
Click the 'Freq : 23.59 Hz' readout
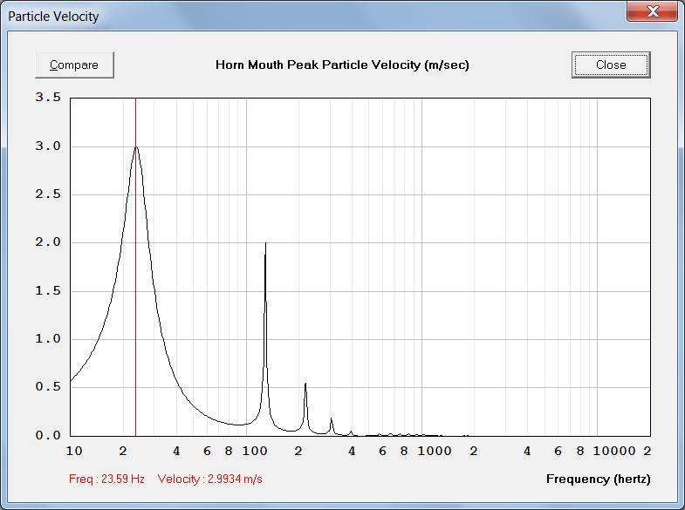(x=106, y=479)
